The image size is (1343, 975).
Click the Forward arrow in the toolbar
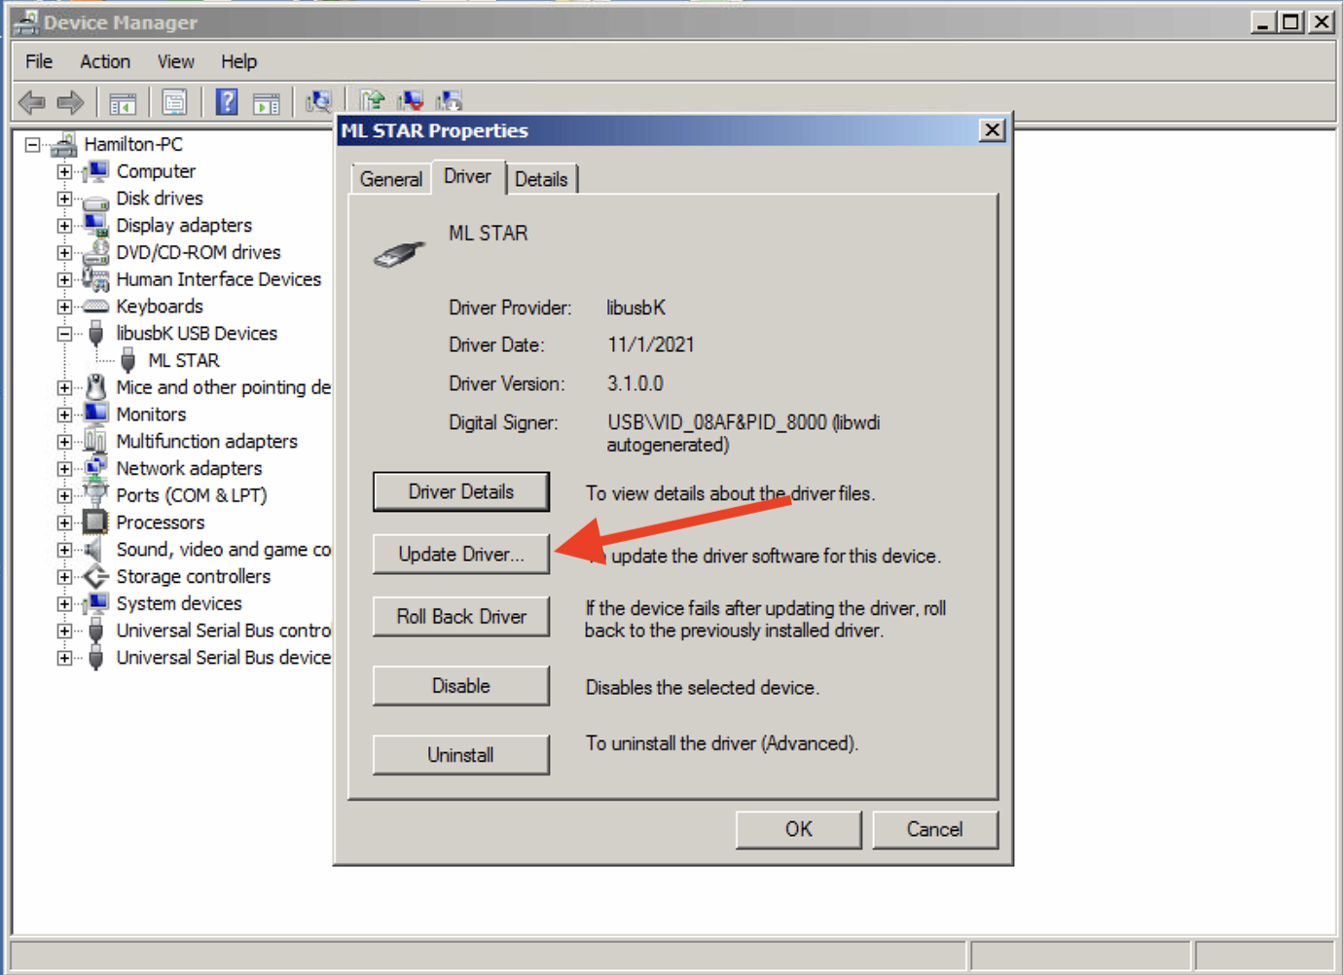tap(70, 102)
